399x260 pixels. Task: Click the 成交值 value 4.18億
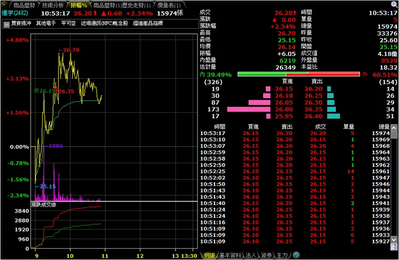click(388, 54)
